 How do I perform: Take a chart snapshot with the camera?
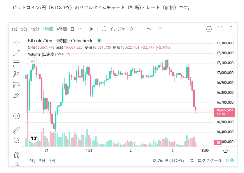[231, 29]
